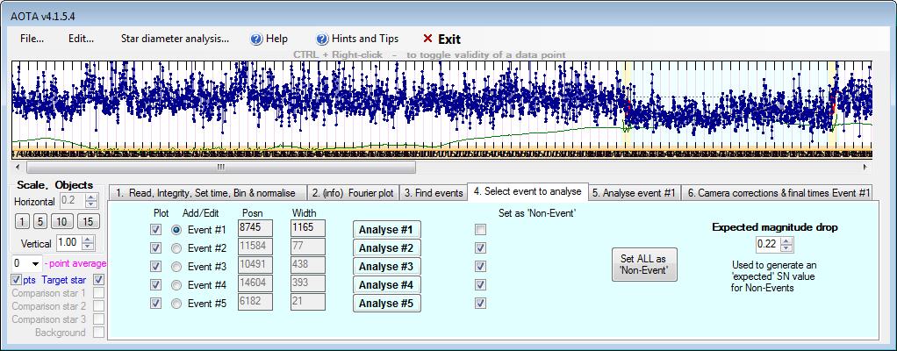Toggle the Target star checkbox

tap(99, 280)
